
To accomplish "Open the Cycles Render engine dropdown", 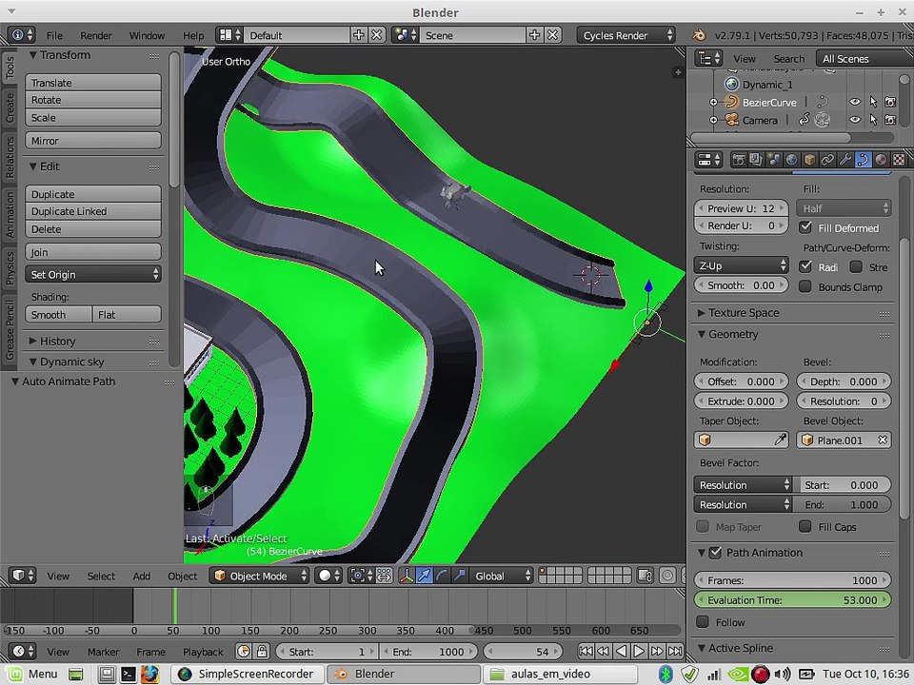I will [626, 35].
